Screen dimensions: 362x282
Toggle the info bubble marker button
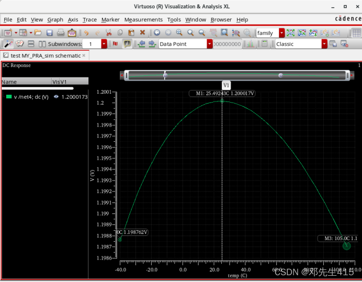pyautogui.click(x=127, y=43)
